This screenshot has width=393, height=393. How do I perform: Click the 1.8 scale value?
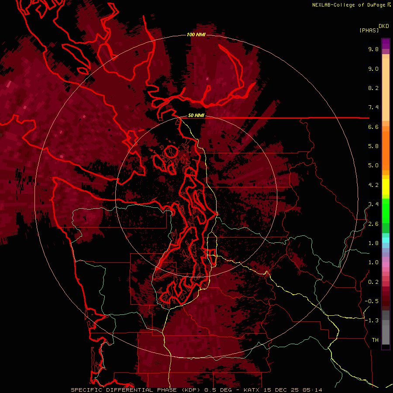(373, 243)
